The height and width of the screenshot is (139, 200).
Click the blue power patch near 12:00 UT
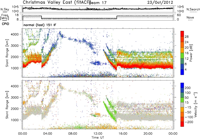tap(96, 63)
